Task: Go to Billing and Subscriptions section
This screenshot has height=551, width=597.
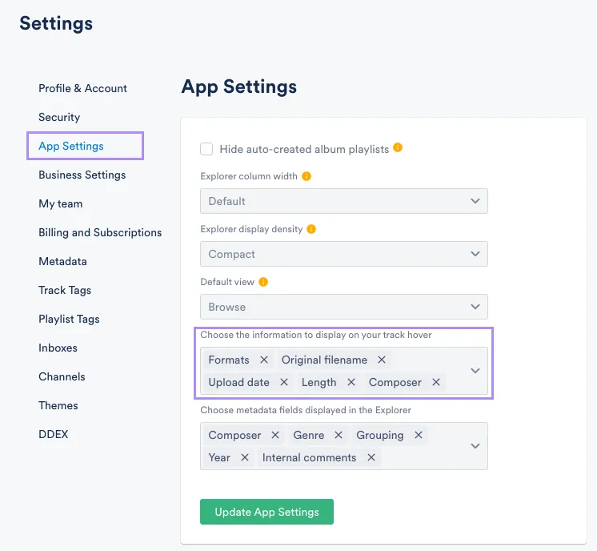Action: pyautogui.click(x=100, y=232)
